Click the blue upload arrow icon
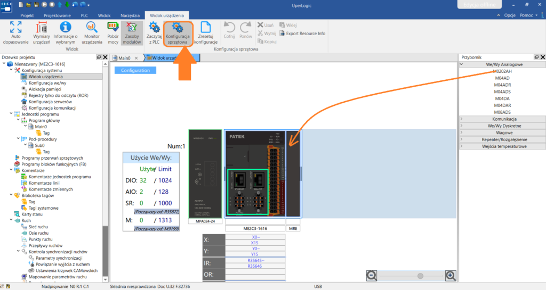The image size is (546, 290). coord(60,5)
